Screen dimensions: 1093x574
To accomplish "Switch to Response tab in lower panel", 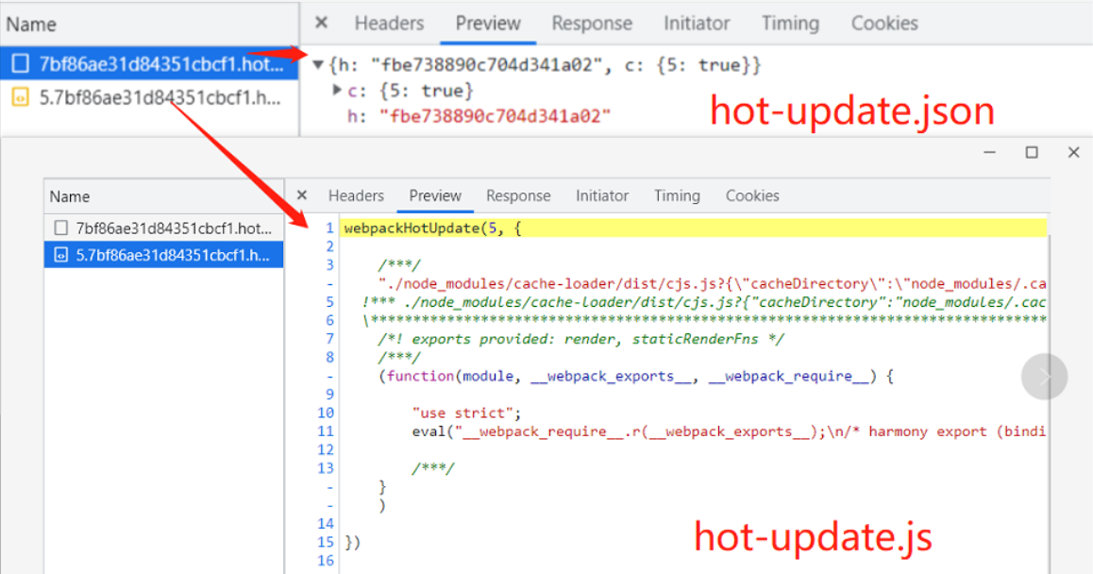I will [518, 196].
